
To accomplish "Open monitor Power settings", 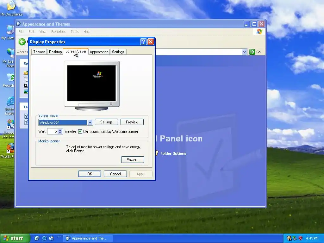I will click(133, 160).
